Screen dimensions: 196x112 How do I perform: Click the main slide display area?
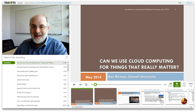[132, 43]
